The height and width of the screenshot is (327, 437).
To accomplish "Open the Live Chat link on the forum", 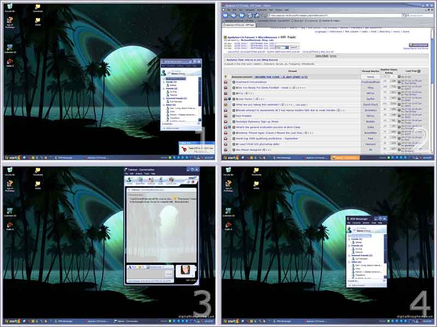I will [321, 56].
